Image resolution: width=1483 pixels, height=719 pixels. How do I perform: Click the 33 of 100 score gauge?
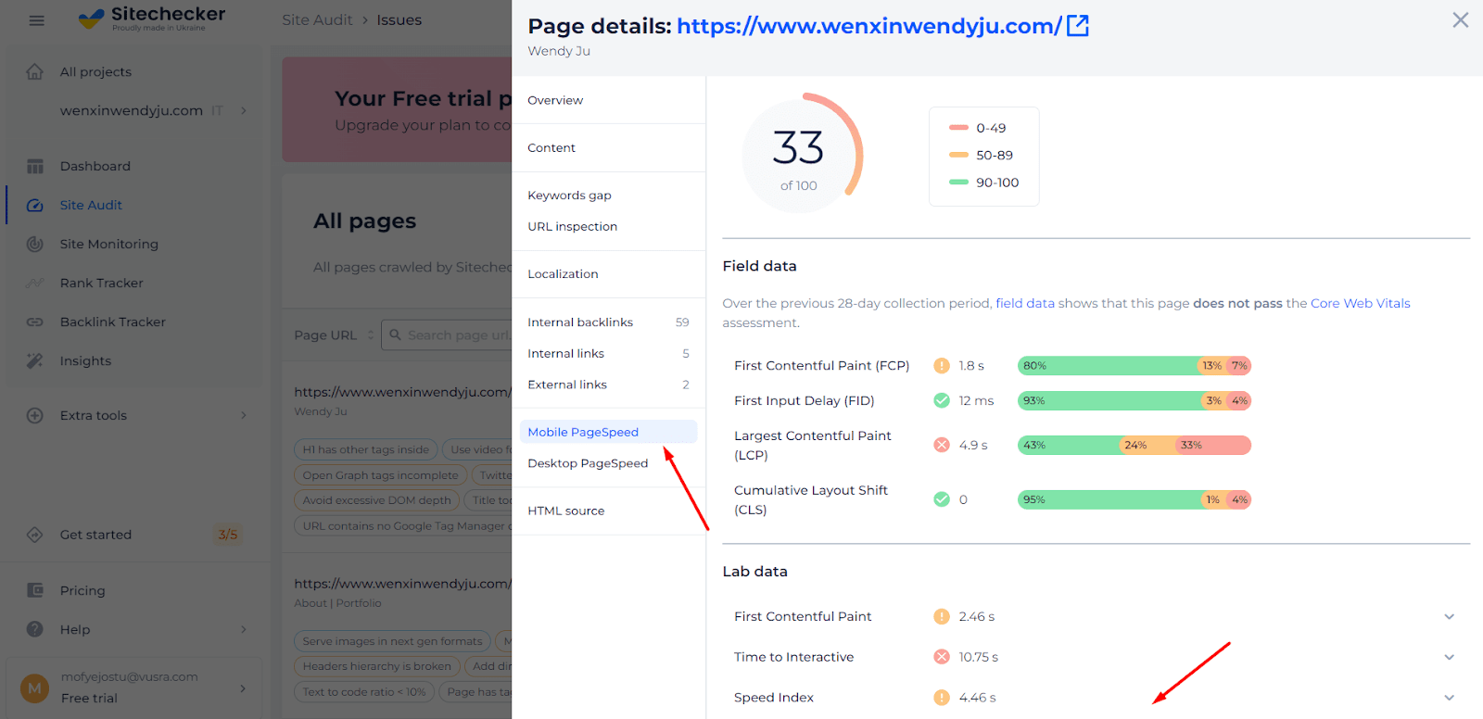pos(801,153)
